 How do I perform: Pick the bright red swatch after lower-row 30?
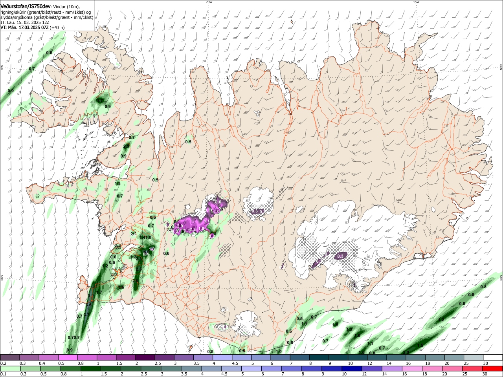[x=492, y=368]
